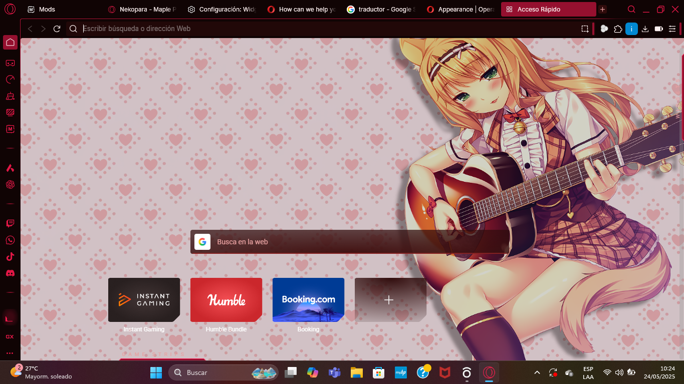The height and width of the screenshot is (384, 684).
Task: Switch to the Nekopara - Maple tab
Action: pos(142,9)
